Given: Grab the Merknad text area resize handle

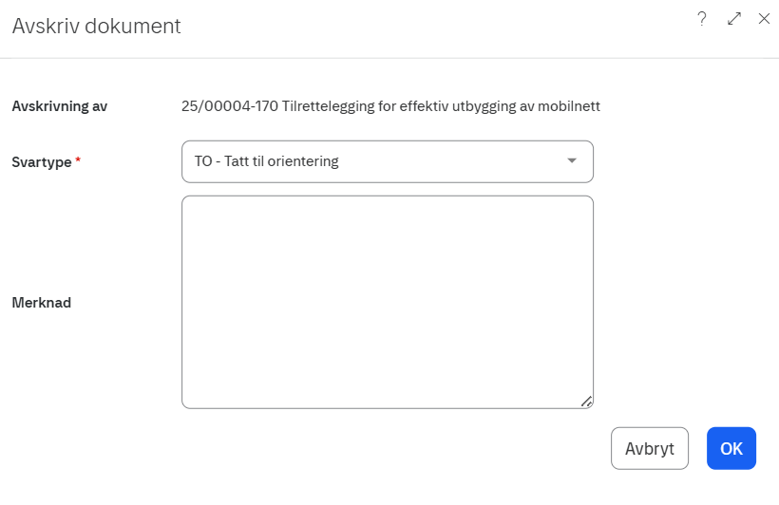Looking at the screenshot, I should click(x=586, y=402).
